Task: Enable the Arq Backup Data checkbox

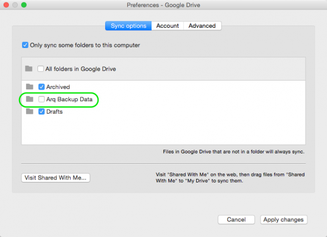Action: click(x=42, y=99)
